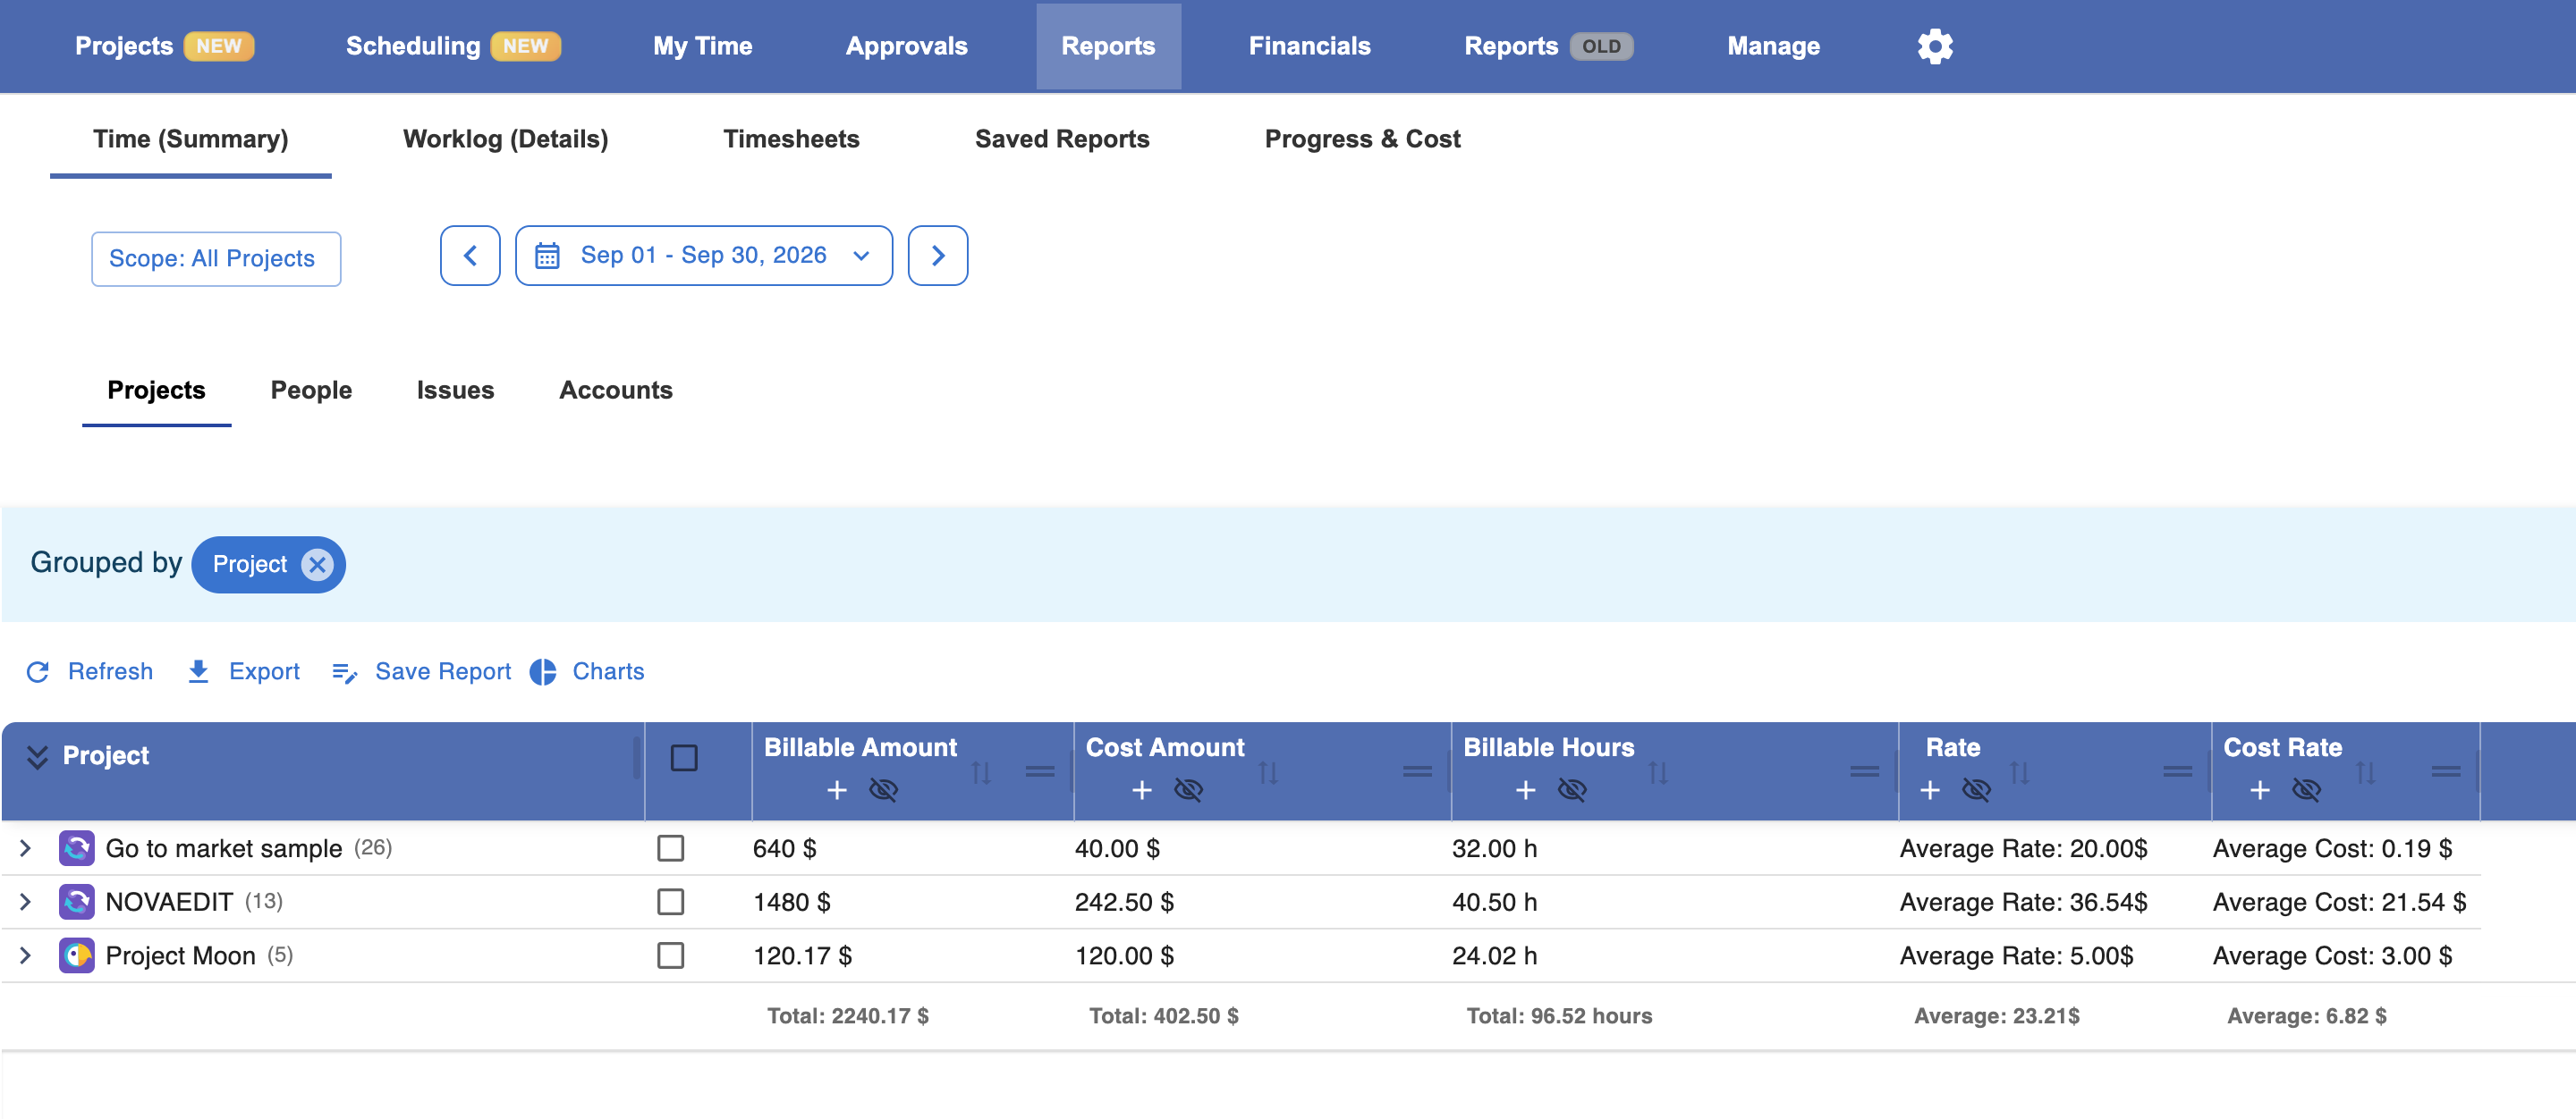Click the Charts pie icon
Viewport: 2576px width, 1119px height.
point(543,671)
